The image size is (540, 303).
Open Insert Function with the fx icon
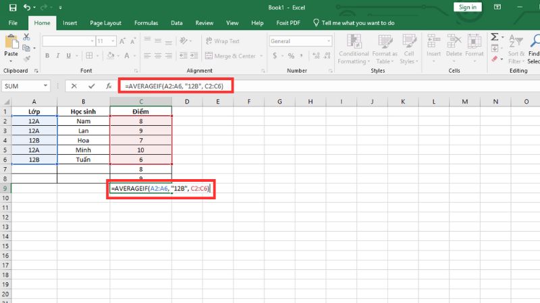click(x=108, y=86)
